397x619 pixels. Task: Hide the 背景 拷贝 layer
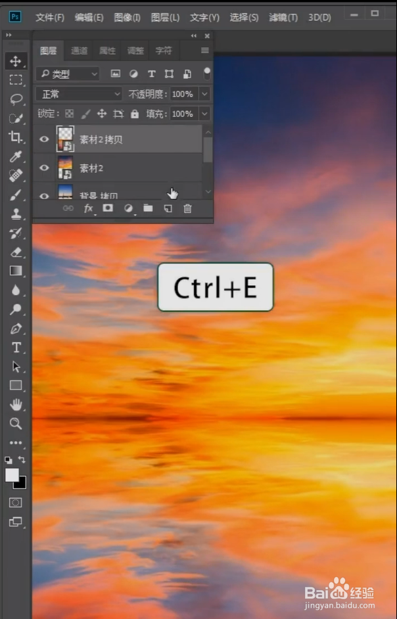coord(44,195)
